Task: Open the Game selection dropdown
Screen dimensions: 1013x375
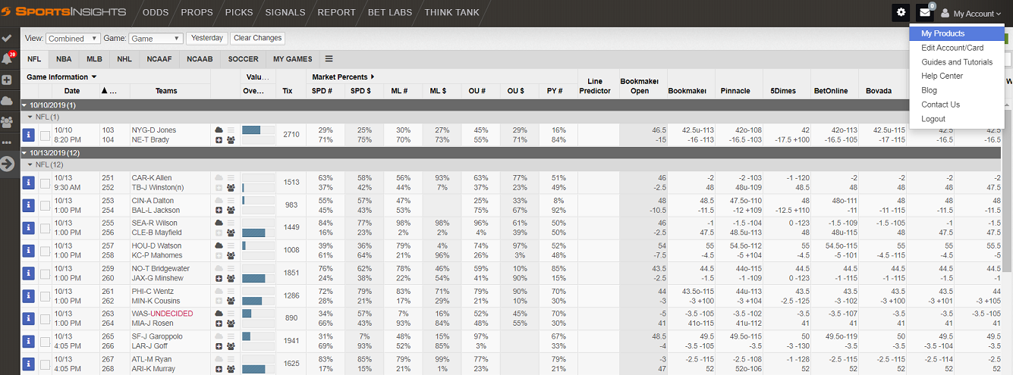Action: click(156, 38)
